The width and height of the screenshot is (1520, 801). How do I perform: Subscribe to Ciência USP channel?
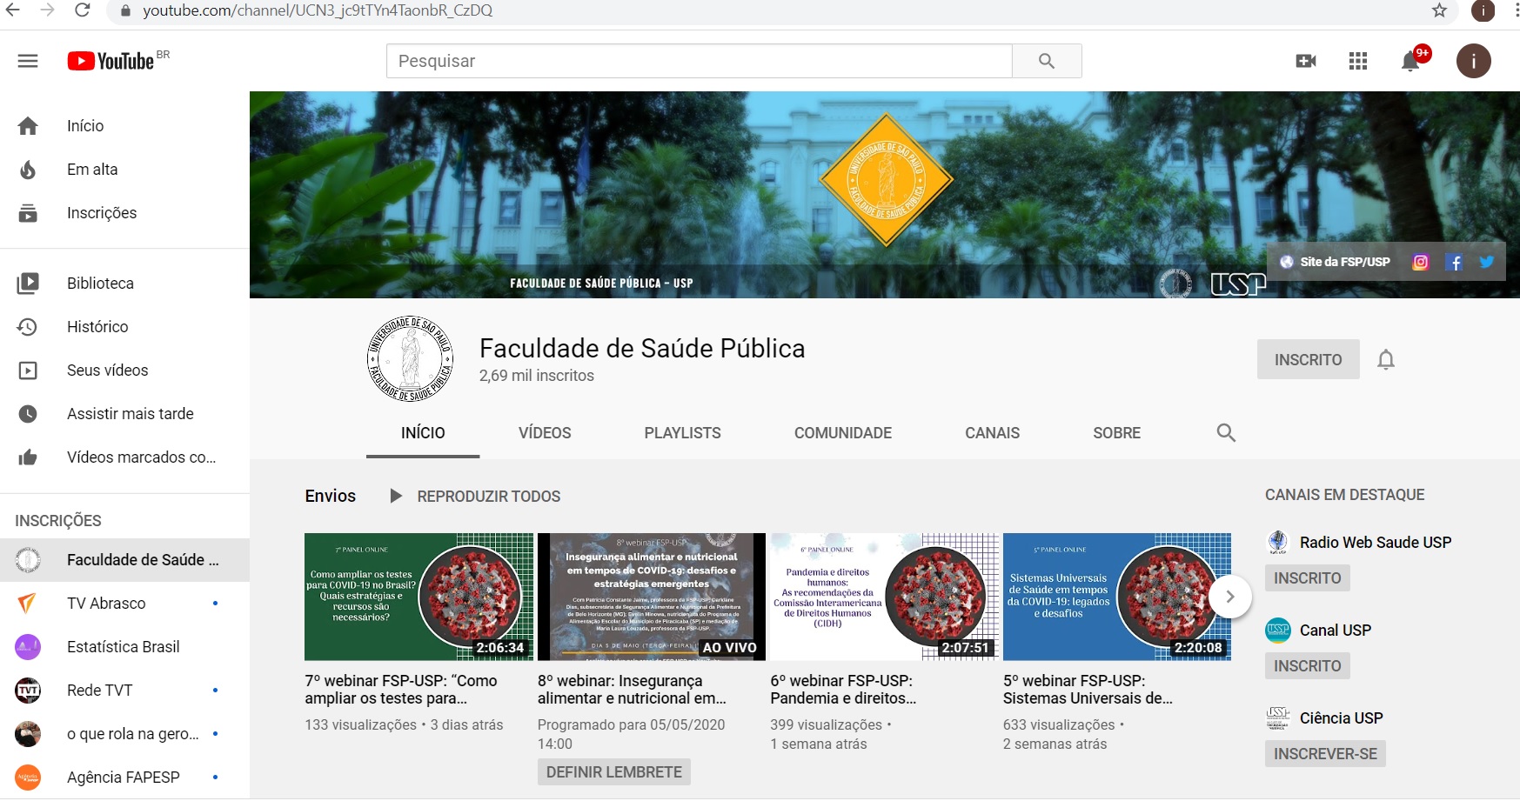coord(1324,754)
